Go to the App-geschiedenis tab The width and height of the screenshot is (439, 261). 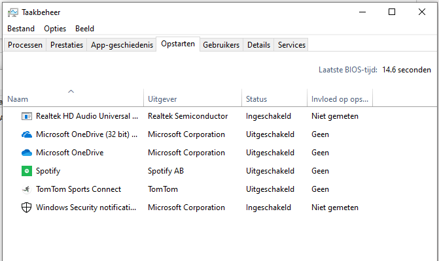coord(122,45)
